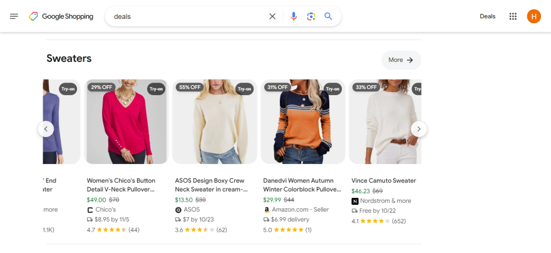
Task: Open the Vince Camuto sweater image
Action: coord(385,121)
